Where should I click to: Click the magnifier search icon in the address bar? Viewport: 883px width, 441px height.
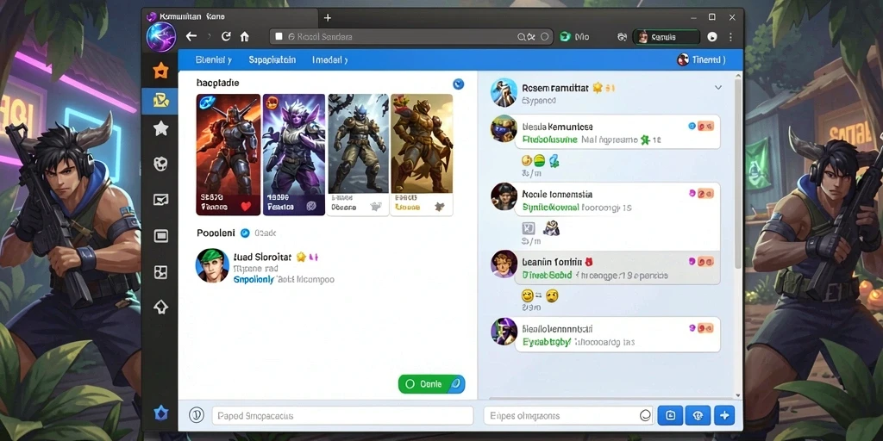tap(523, 36)
